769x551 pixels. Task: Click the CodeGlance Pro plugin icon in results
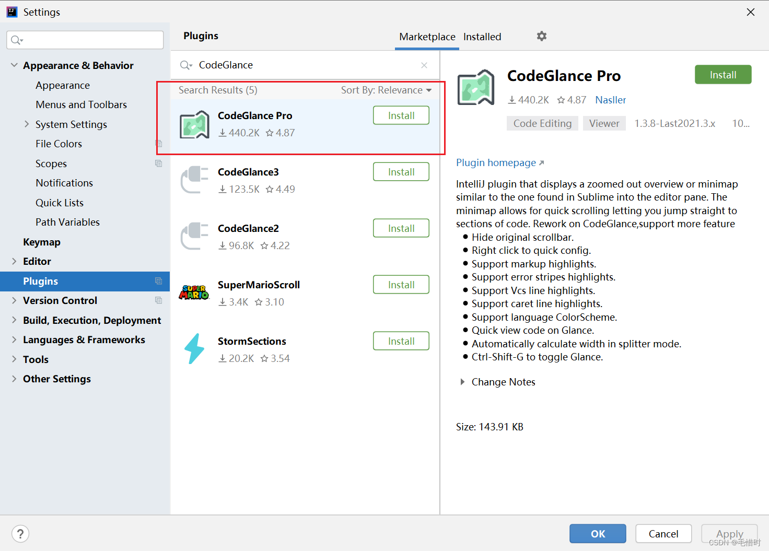tap(194, 125)
